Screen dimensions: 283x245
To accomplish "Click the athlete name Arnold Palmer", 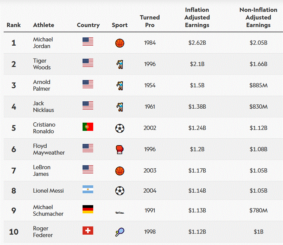I will pyautogui.click(x=42, y=86).
